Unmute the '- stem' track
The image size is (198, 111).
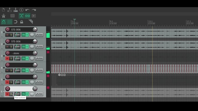7,59
